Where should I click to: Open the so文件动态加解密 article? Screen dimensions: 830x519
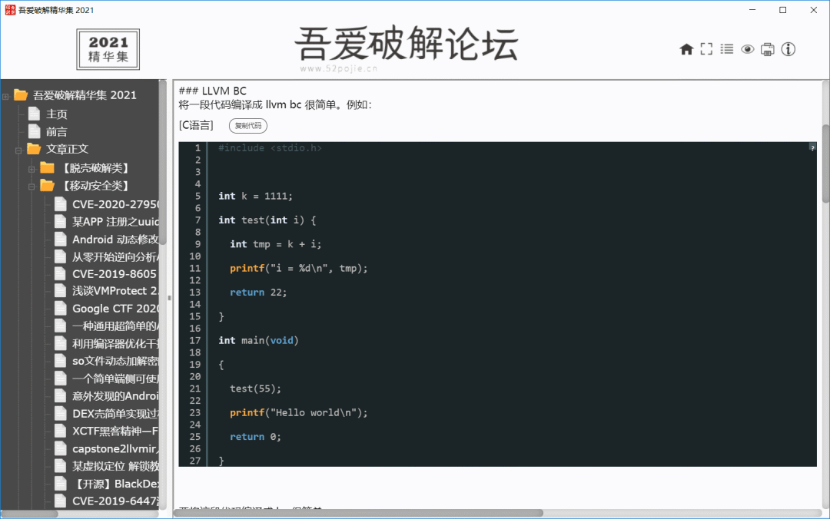click(115, 361)
